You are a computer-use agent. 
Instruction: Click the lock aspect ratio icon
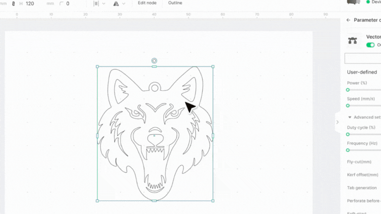(13, 3)
